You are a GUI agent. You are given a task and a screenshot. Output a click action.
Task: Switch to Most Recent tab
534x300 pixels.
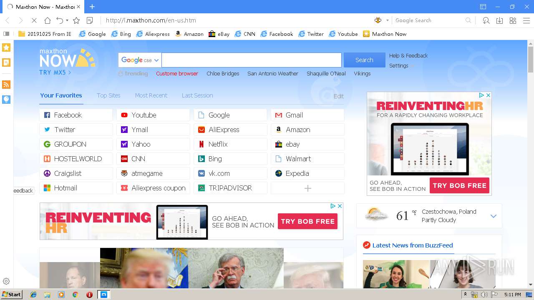tap(151, 95)
